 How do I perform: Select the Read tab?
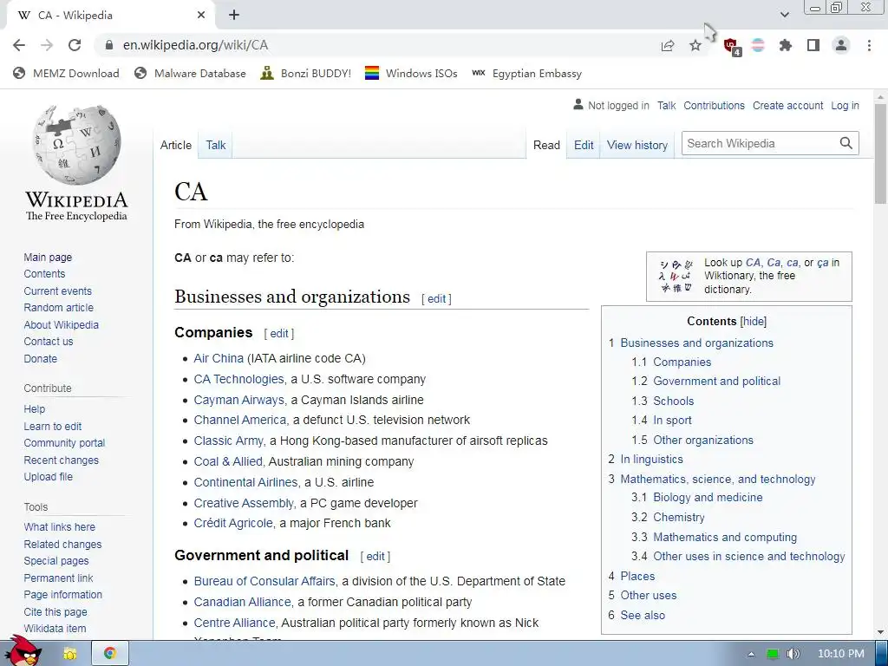546,145
